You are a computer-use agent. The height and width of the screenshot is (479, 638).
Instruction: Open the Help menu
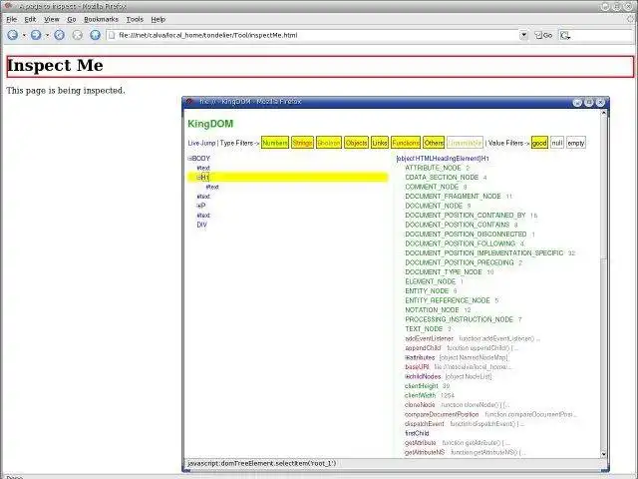point(159,19)
